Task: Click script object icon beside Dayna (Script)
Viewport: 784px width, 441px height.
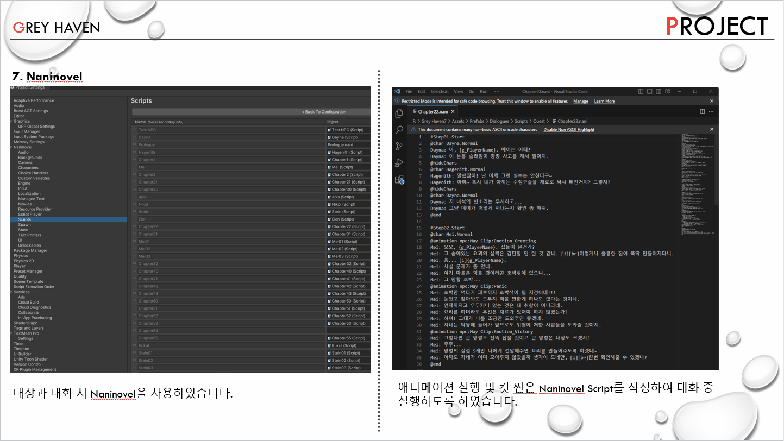Action: click(x=329, y=137)
